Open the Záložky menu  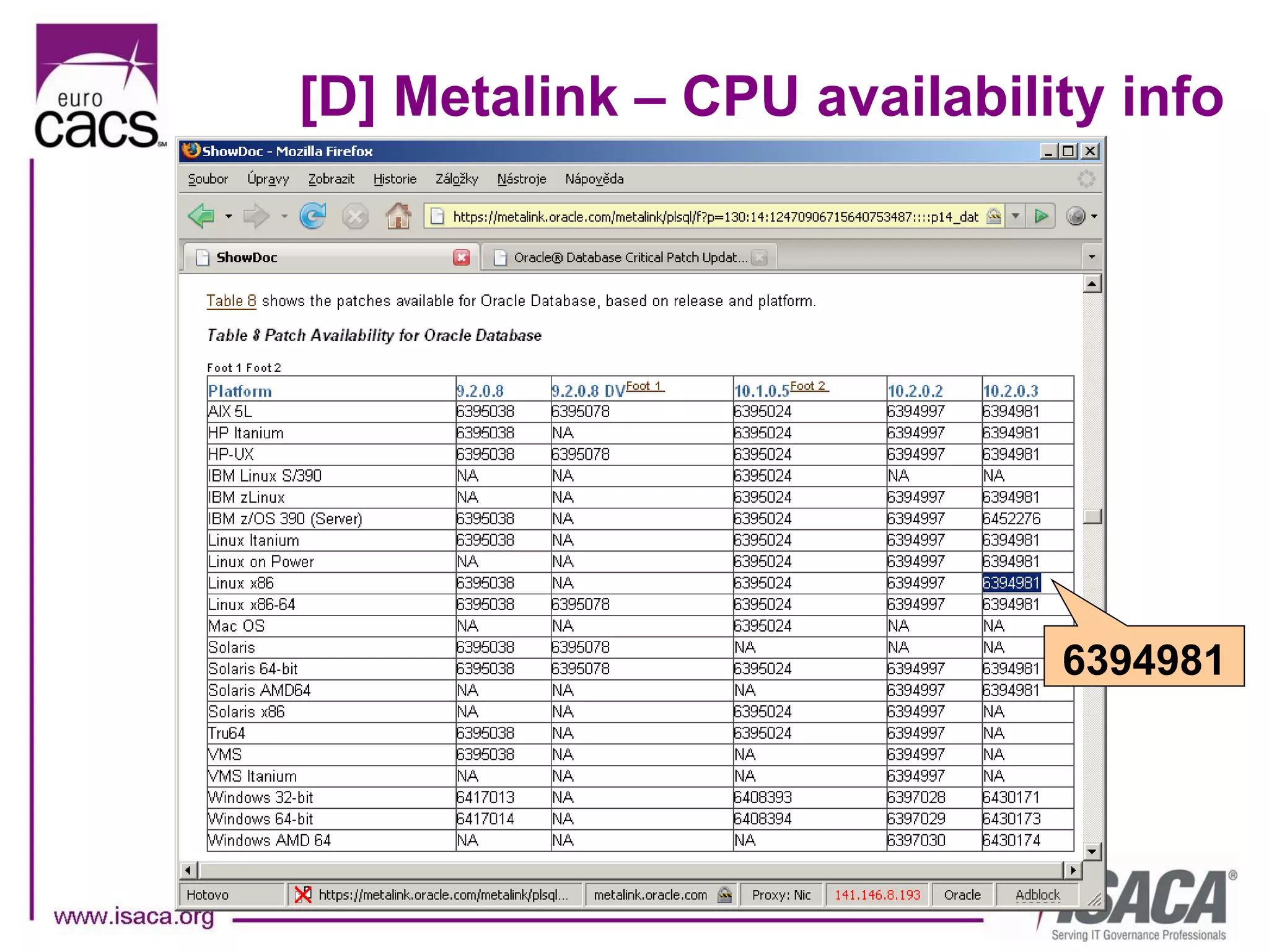click(457, 179)
